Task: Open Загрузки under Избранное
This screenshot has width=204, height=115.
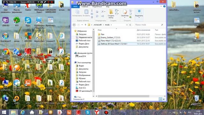Action: pyautogui.click(x=83, y=34)
